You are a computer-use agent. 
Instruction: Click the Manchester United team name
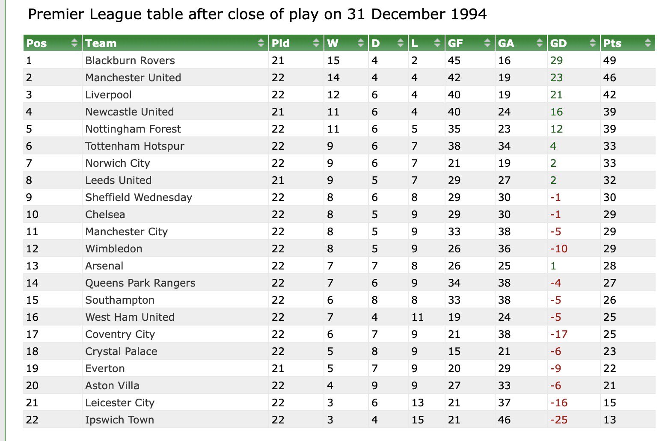pyautogui.click(x=133, y=78)
